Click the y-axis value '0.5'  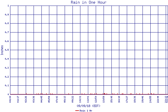click(x=7, y=50)
